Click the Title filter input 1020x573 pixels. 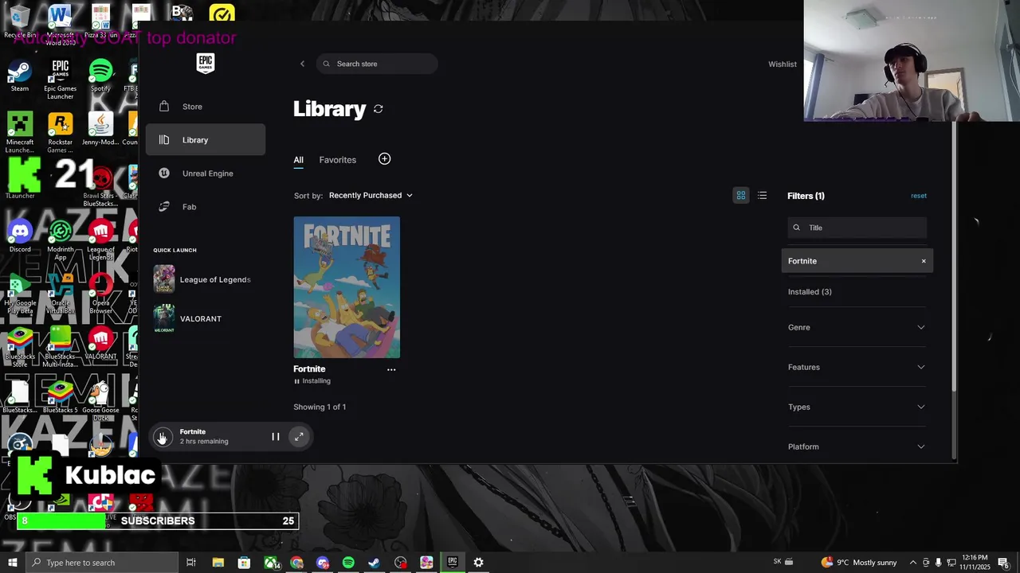tap(857, 228)
